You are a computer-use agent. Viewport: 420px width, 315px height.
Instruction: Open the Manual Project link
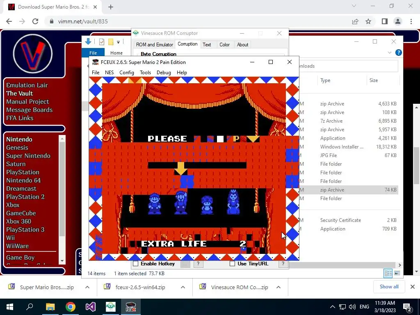tap(27, 102)
